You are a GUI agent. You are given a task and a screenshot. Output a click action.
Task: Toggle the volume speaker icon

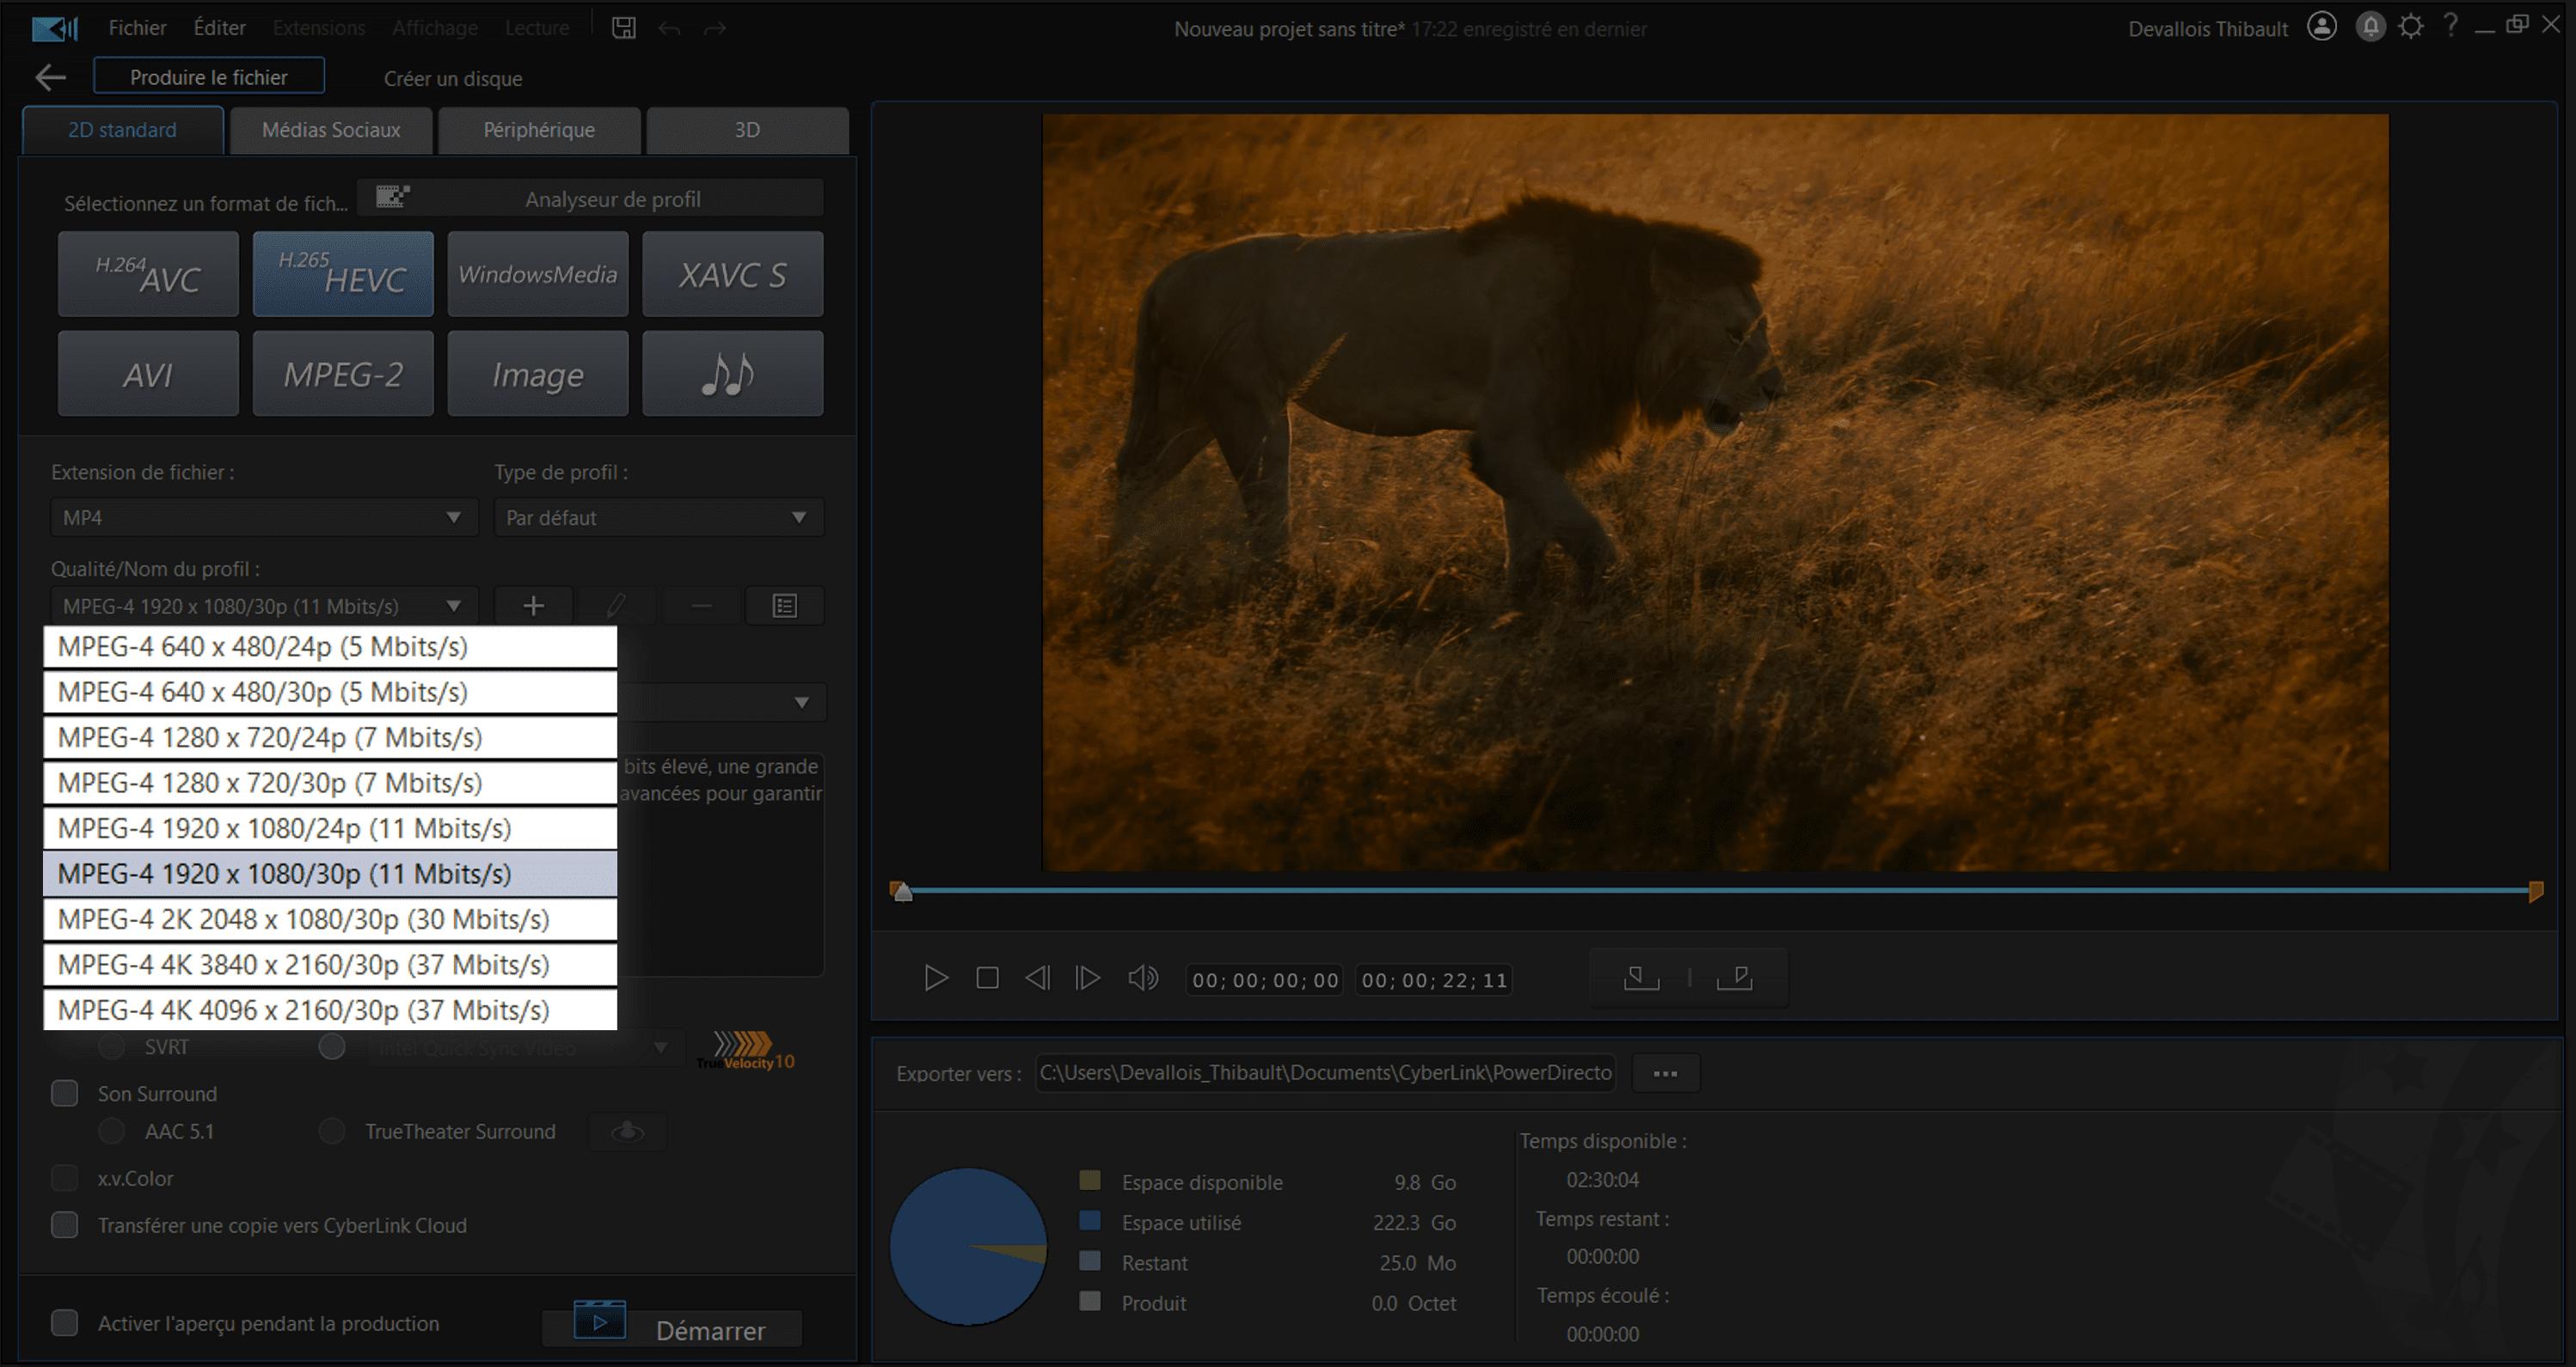tap(1142, 977)
